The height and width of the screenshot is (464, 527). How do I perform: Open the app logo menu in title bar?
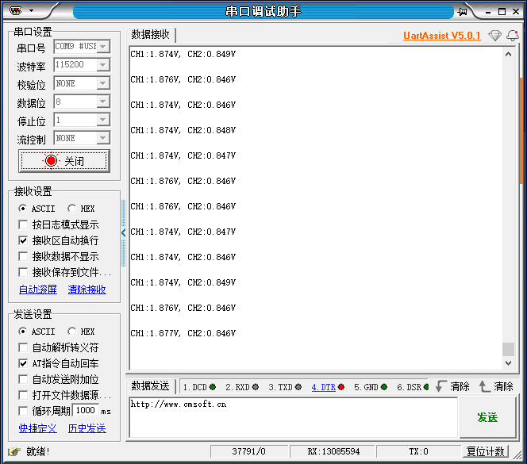coord(15,11)
